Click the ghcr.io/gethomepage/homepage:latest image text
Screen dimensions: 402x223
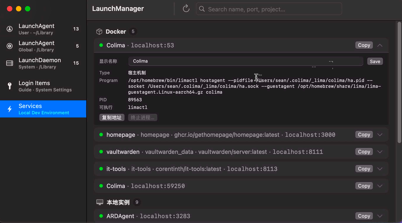click(x=227, y=135)
